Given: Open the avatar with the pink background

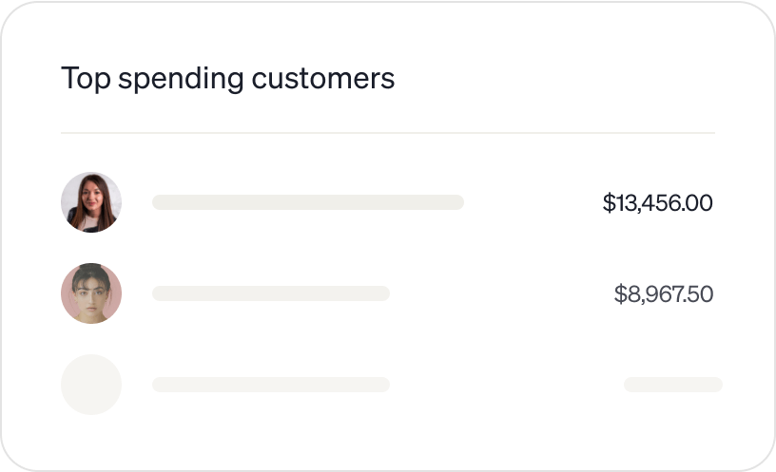Looking at the screenshot, I should [91, 293].
